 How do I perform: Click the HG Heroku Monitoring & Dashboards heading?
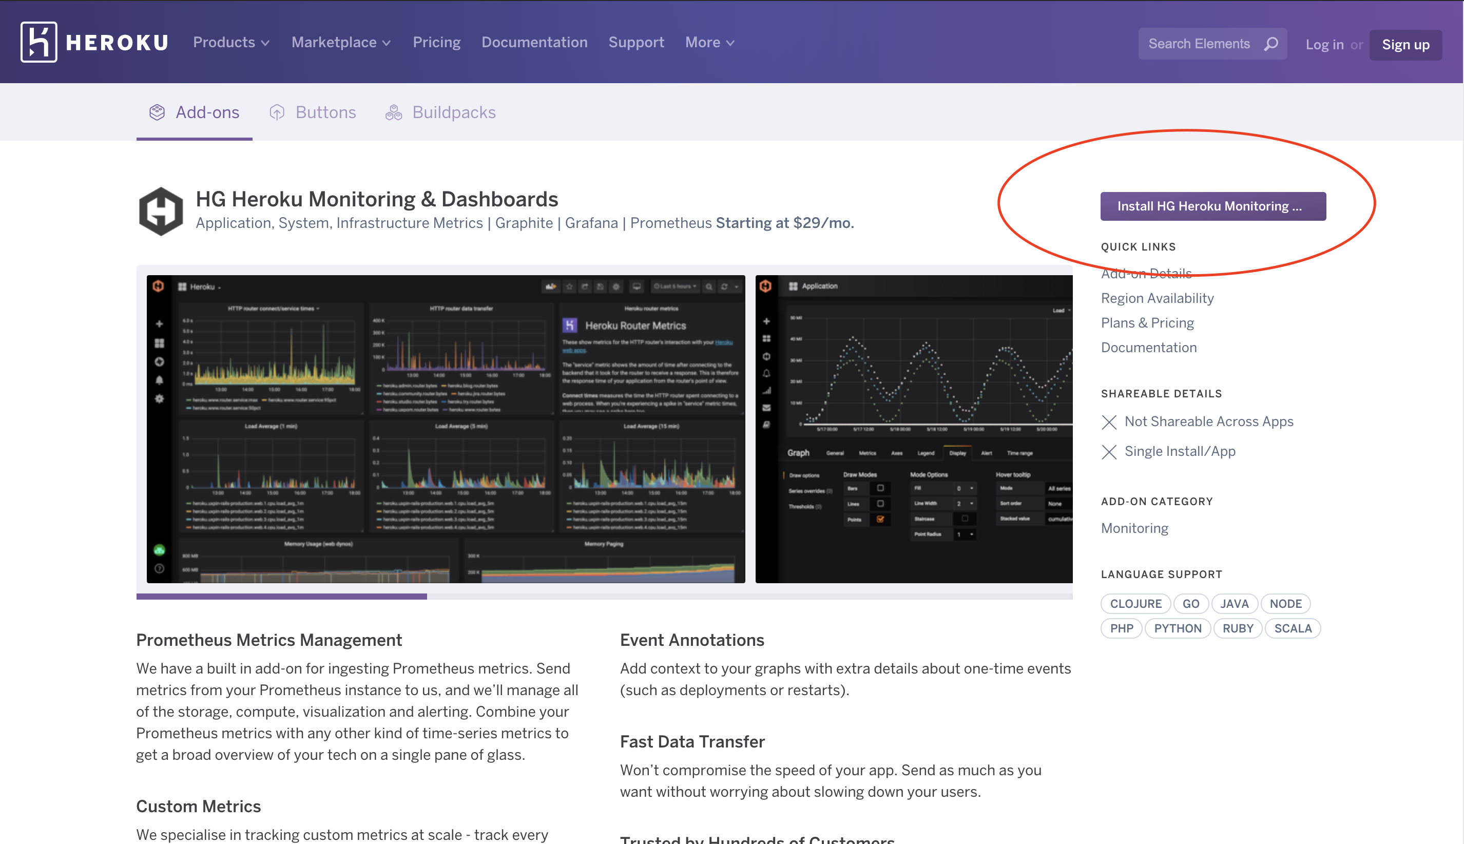pyautogui.click(x=377, y=199)
